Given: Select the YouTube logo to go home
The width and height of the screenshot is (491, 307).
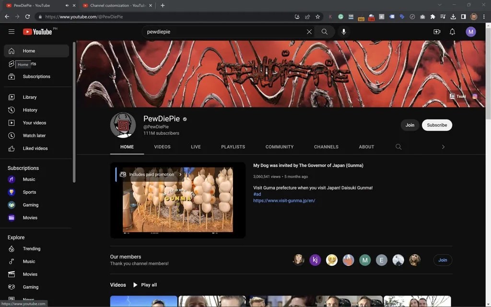Looking at the screenshot, I should point(37,32).
